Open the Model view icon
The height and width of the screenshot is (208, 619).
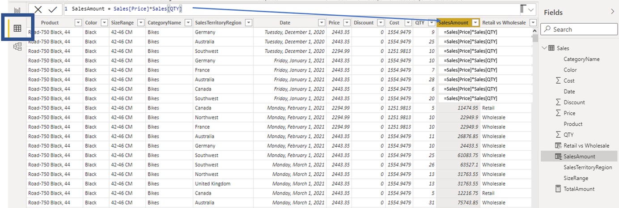[17, 46]
